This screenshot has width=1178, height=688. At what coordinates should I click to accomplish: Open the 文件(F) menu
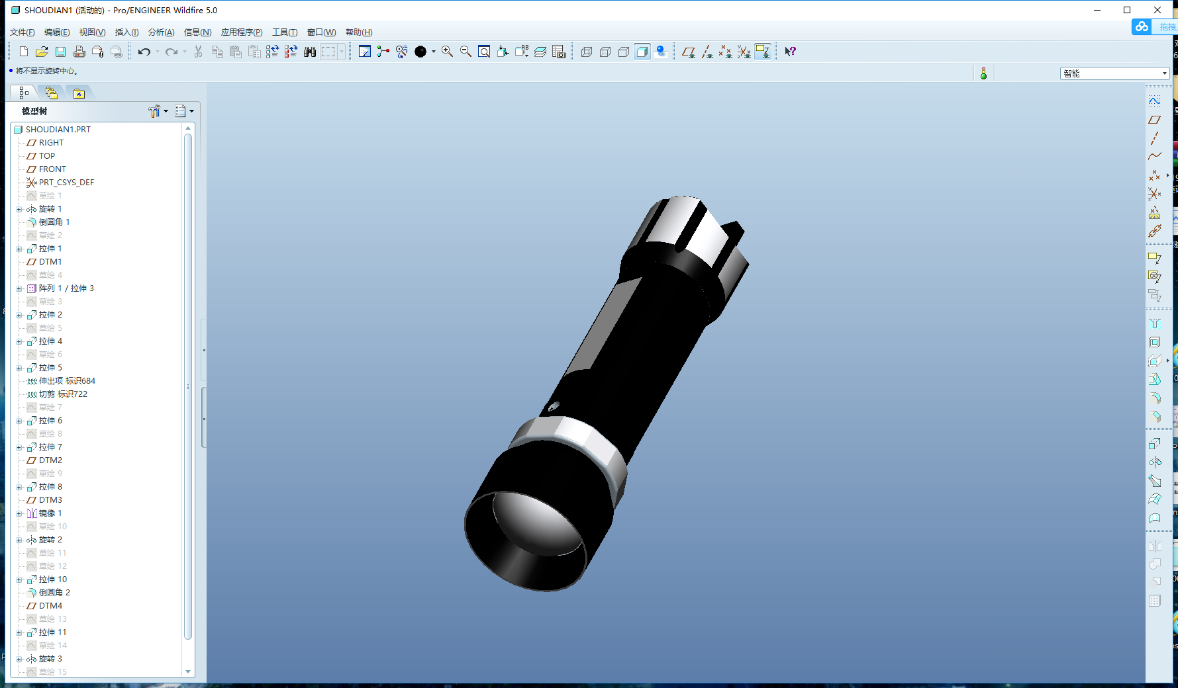click(x=22, y=32)
